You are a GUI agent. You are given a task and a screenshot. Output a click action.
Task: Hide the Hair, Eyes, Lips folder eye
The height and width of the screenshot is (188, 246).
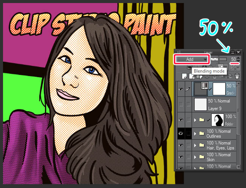click(181, 145)
